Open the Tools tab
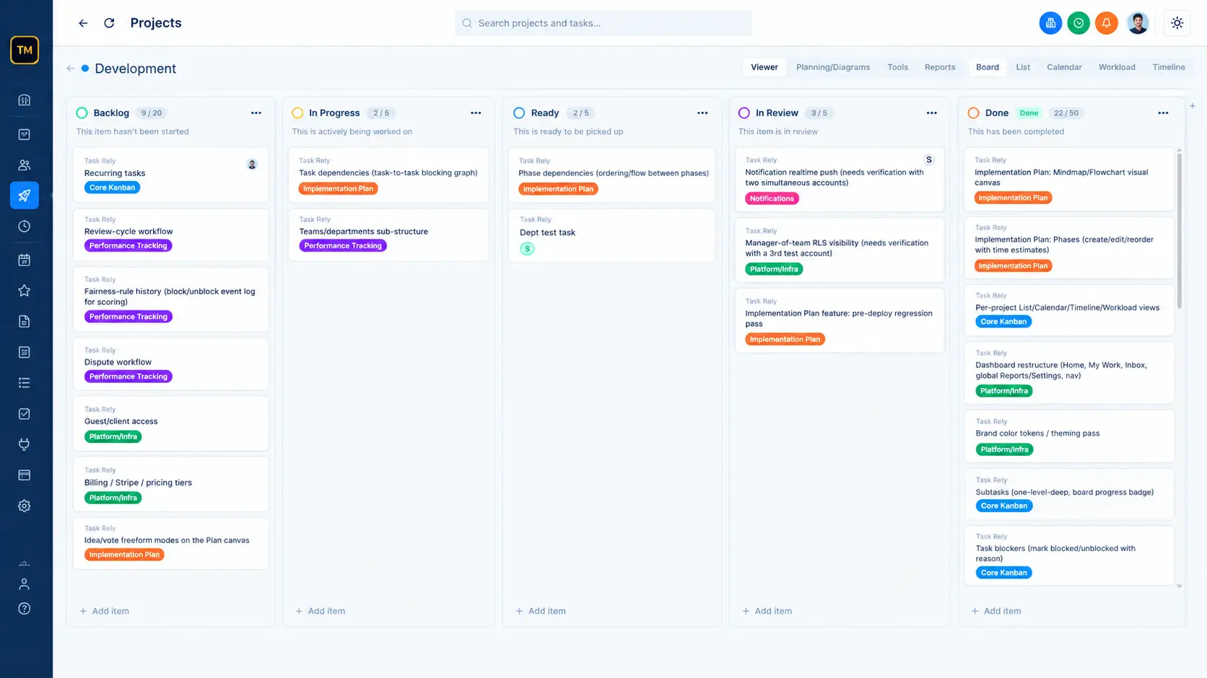 click(897, 67)
